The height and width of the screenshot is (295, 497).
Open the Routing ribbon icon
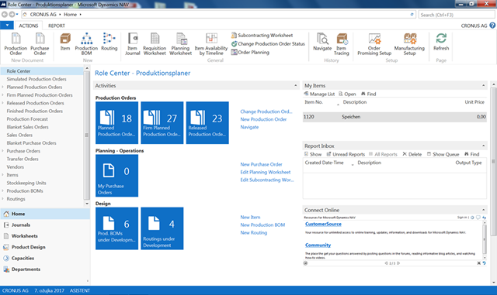tap(109, 42)
